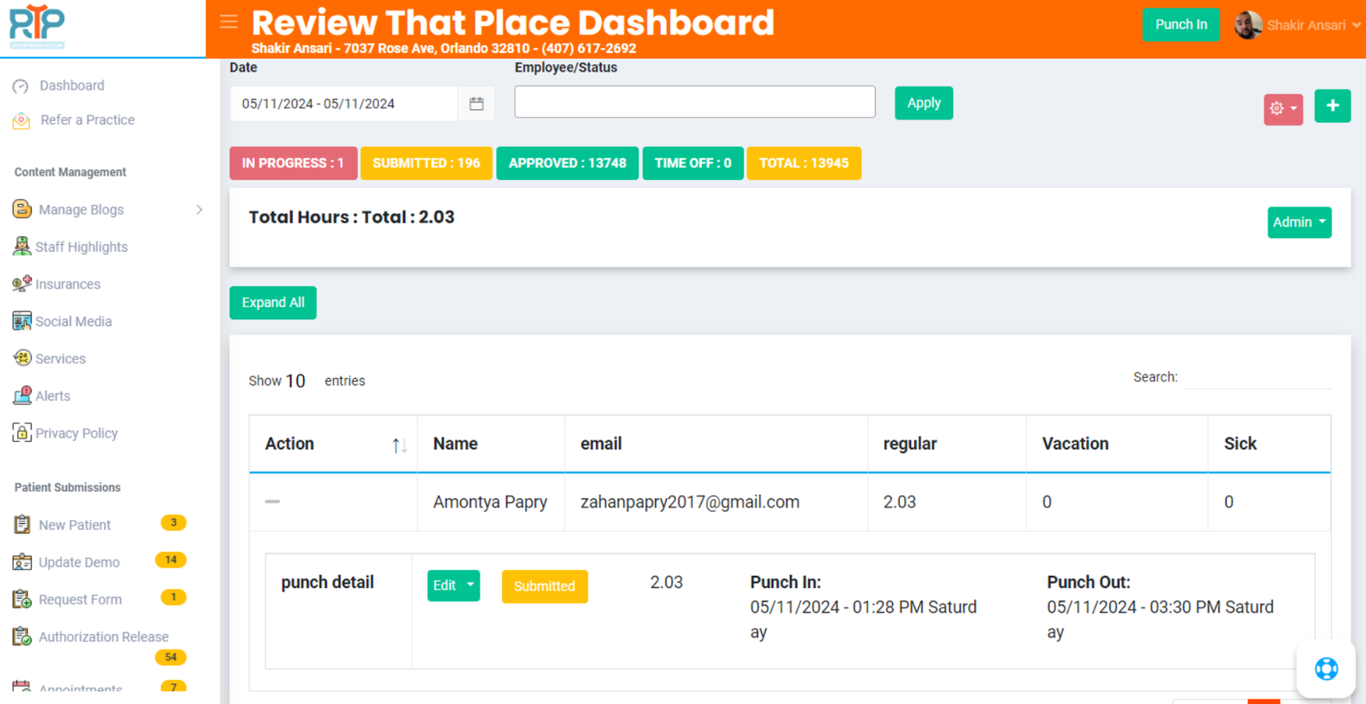Viewport: 1366px width, 704px height.
Task: Click Shakir Ansari profile avatar
Action: coord(1248,25)
